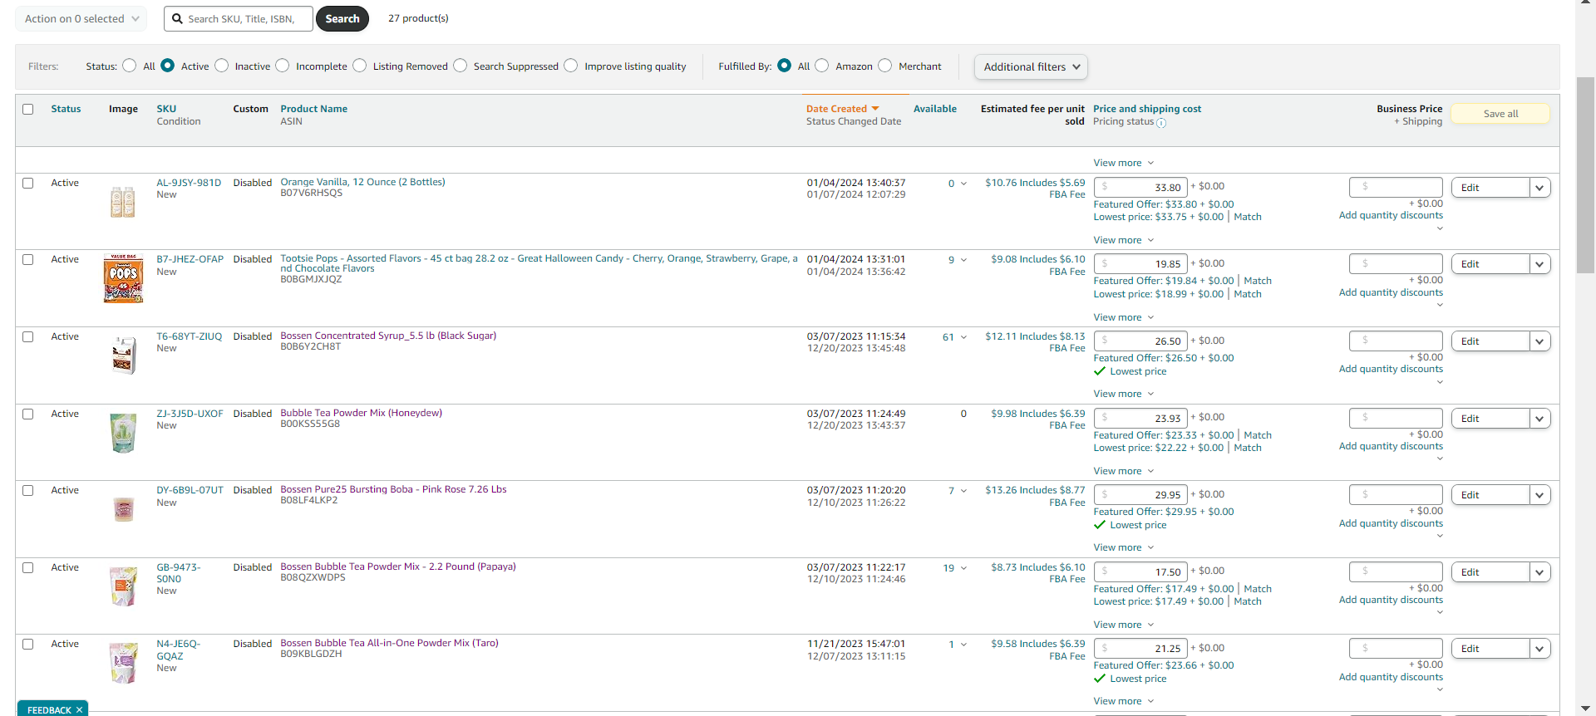Select Improve listing quality filter

[571, 66]
